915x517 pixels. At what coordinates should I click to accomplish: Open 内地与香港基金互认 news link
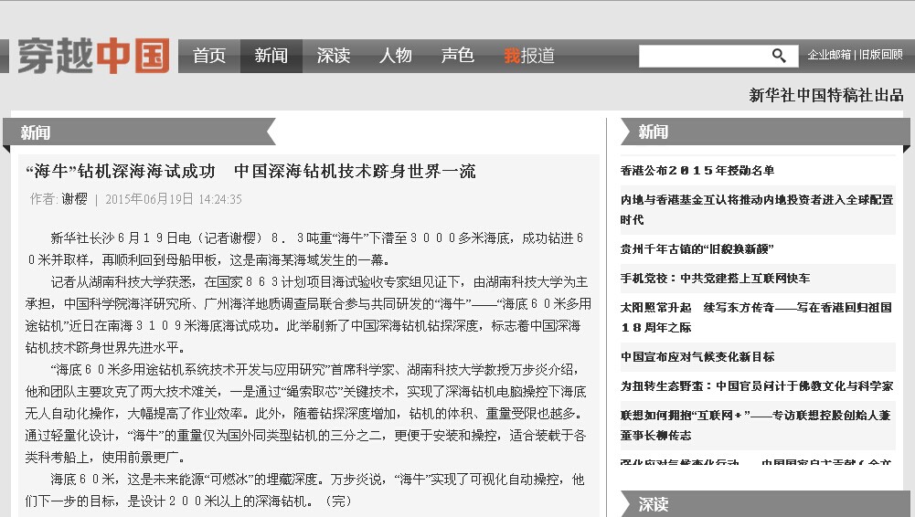[757, 209]
